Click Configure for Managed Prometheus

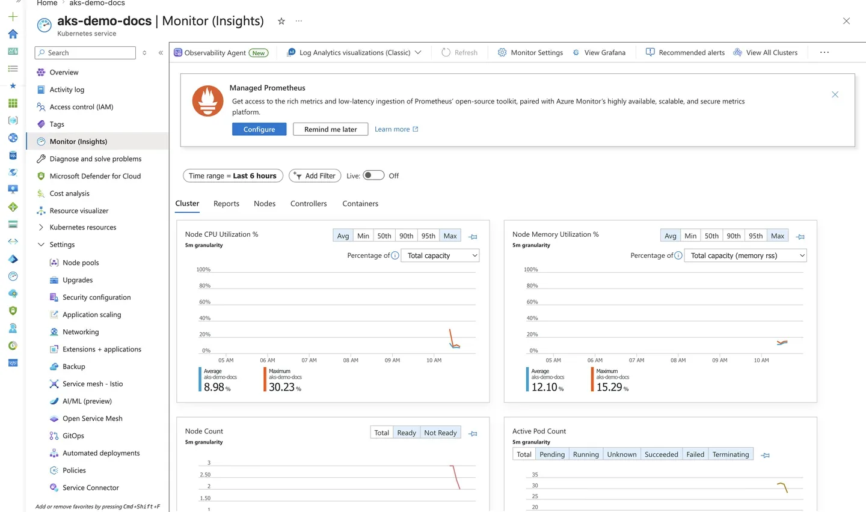click(259, 129)
